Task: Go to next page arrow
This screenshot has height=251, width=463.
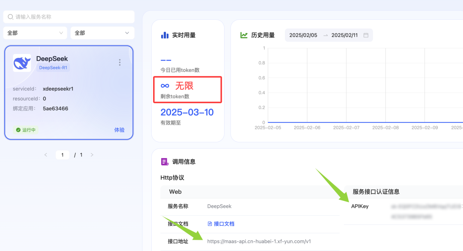Action: [x=92, y=155]
